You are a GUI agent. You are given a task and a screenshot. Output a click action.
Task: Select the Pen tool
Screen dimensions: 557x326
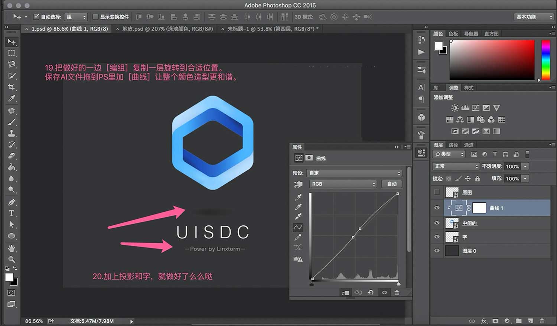coord(12,202)
